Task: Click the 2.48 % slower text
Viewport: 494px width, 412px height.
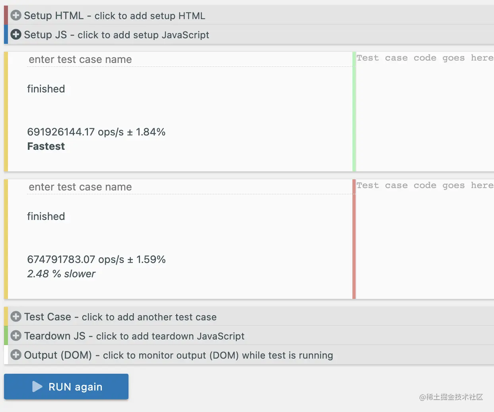Action: (61, 274)
